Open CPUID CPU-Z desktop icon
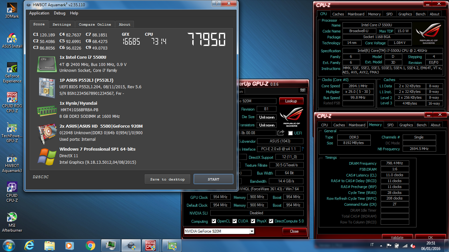 pos(12,192)
